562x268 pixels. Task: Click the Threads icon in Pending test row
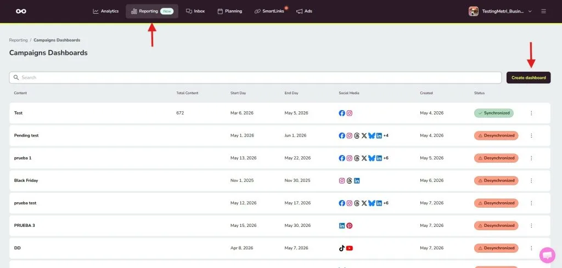[x=357, y=135]
